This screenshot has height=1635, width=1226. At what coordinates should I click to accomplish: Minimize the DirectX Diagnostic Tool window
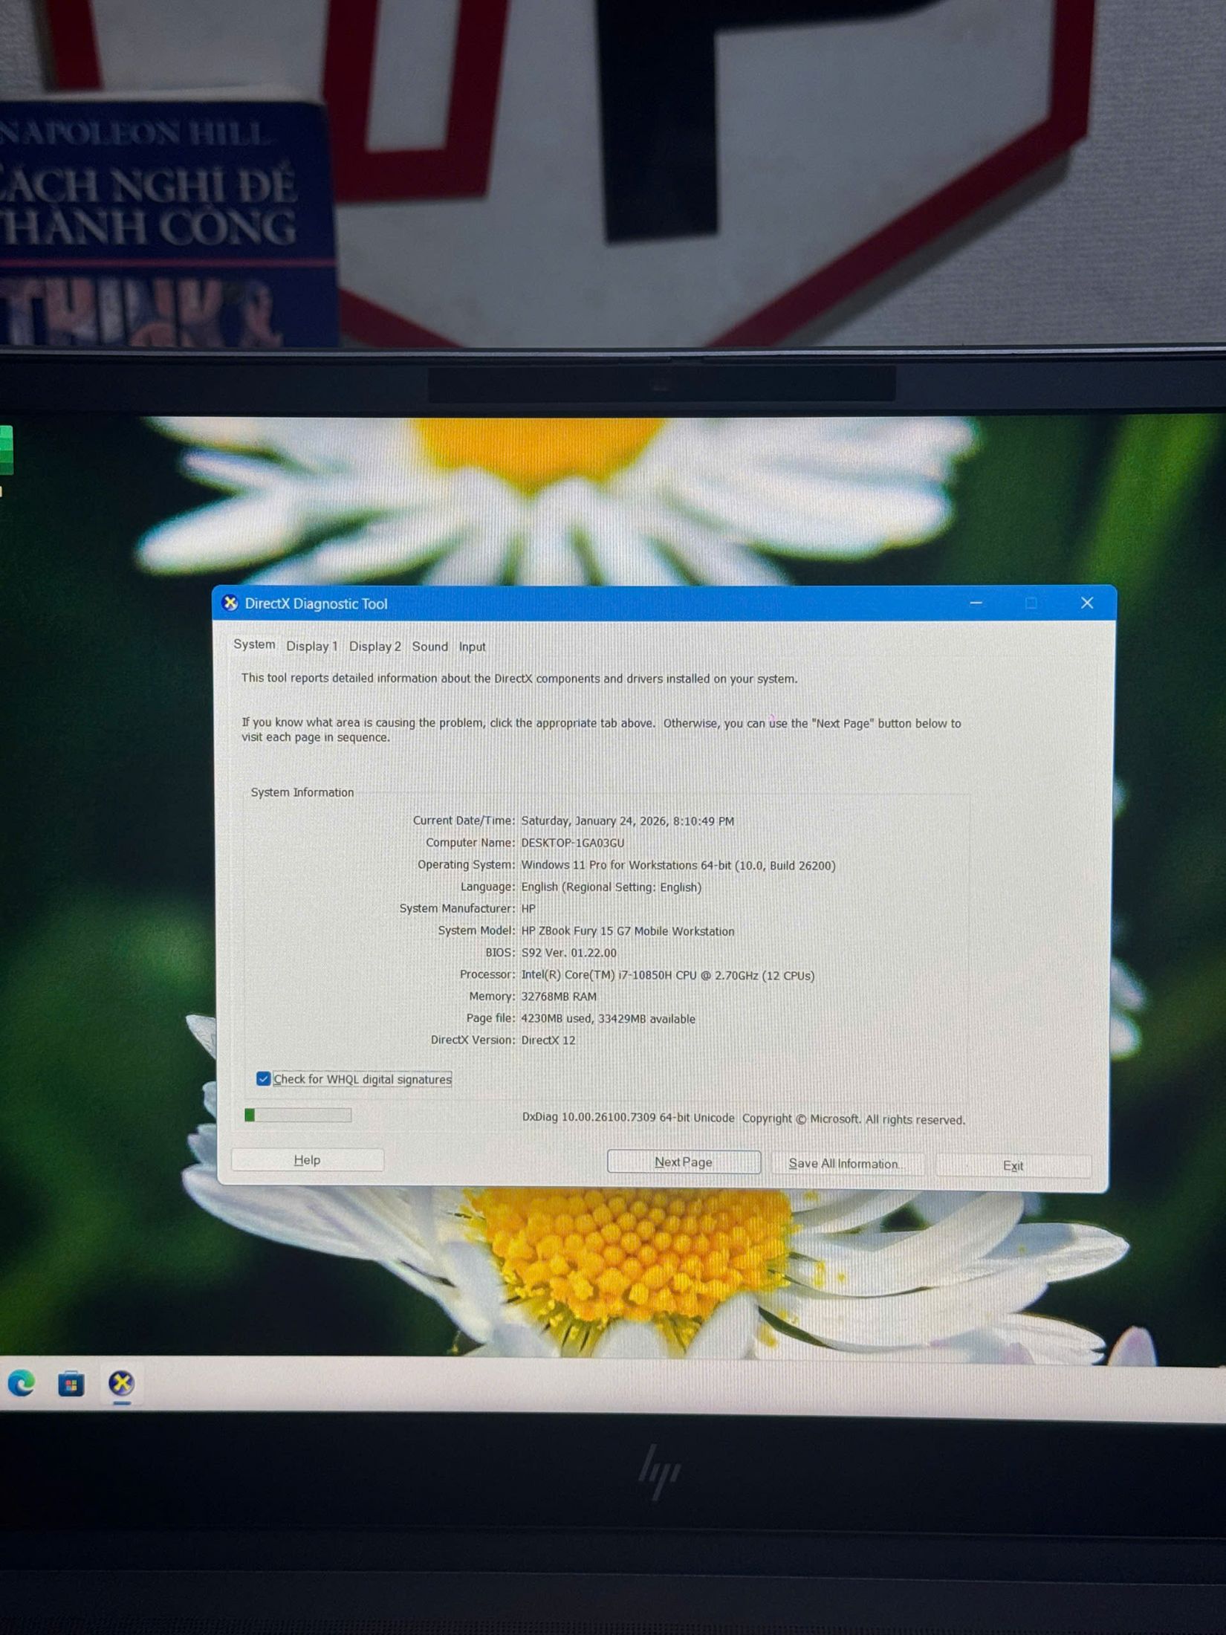(976, 603)
